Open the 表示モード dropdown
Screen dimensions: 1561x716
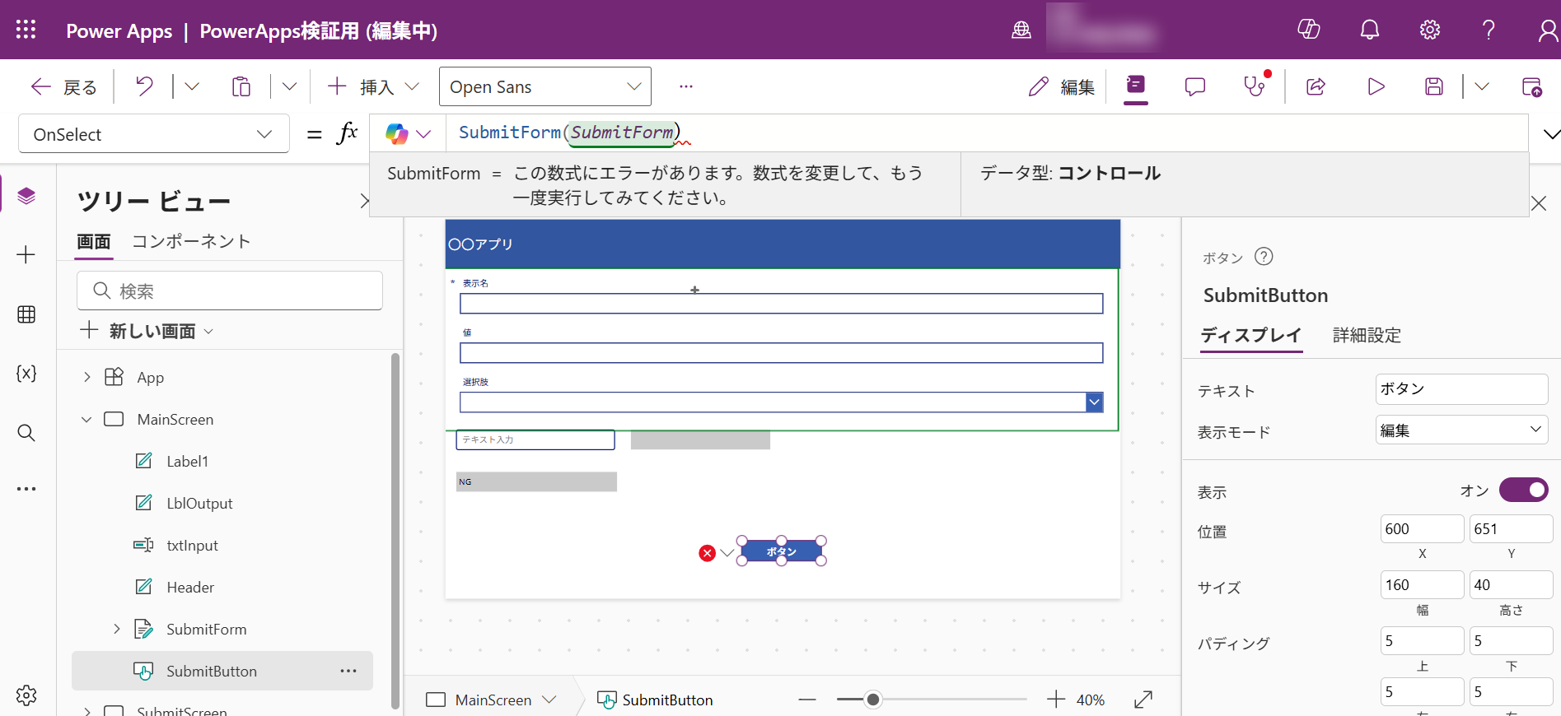click(1461, 430)
